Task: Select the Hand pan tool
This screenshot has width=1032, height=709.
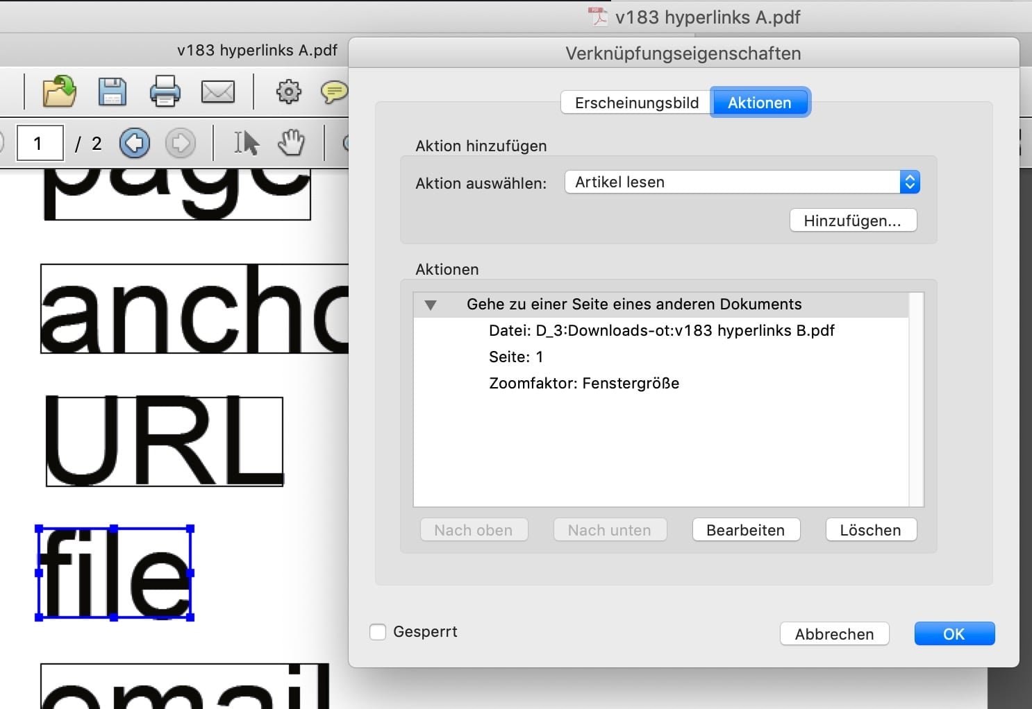Action: click(x=291, y=143)
